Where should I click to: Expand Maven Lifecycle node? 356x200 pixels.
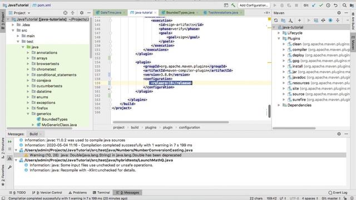(279, 33)
